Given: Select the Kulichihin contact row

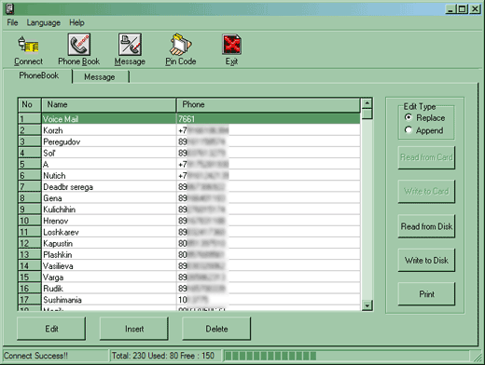Looking at the screenshot, I should (189, 210).
